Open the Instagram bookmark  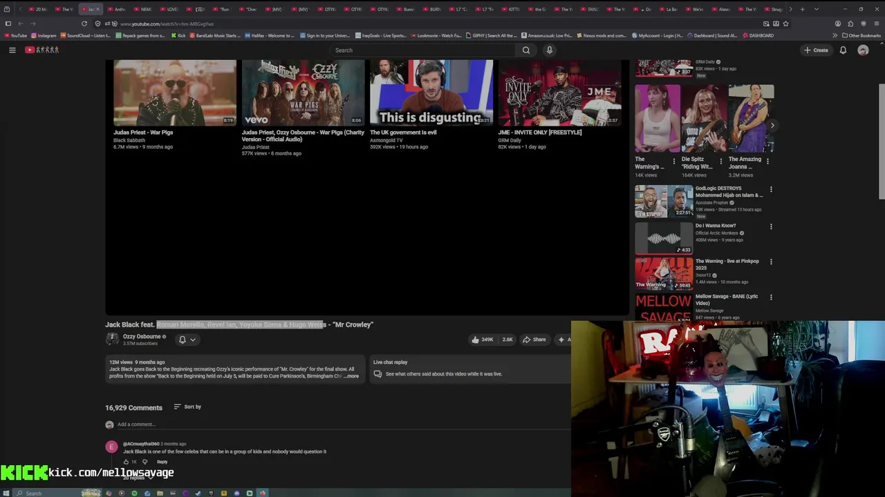(x=44, y=35)
